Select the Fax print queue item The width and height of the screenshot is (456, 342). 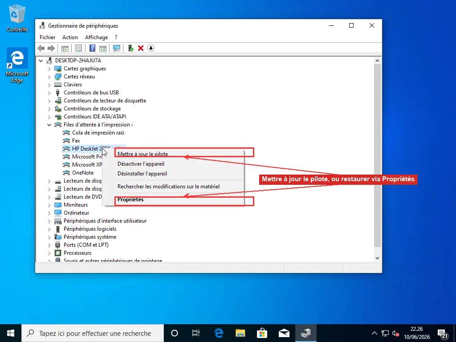pyautogui.click(x=76, y=141)
